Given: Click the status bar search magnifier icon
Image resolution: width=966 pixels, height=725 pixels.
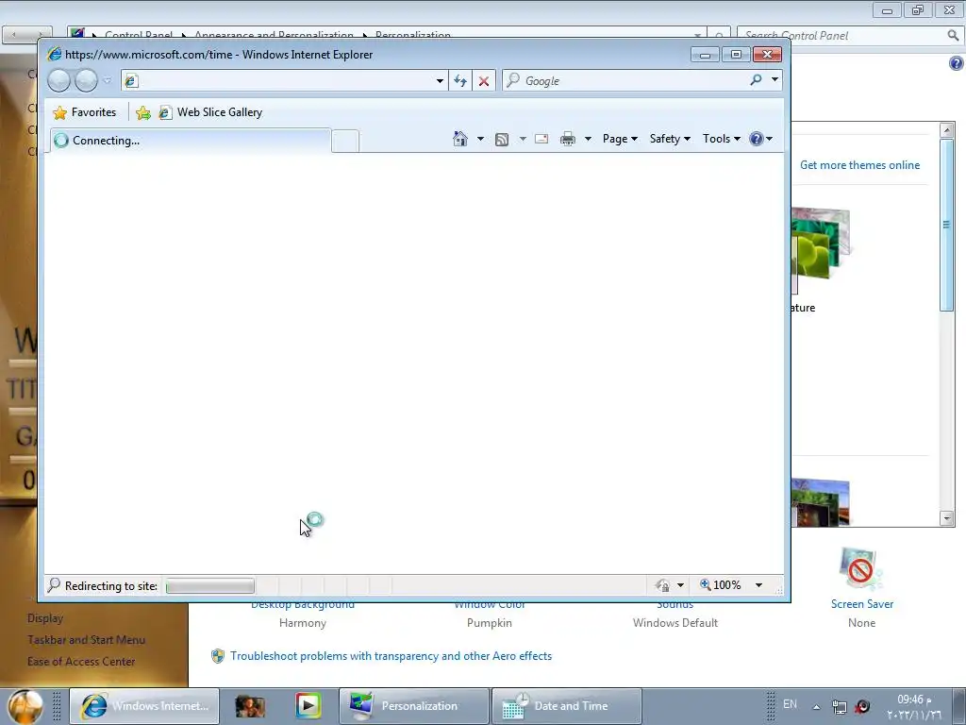Looking at the screenshot, I should [x=54, y=584].
